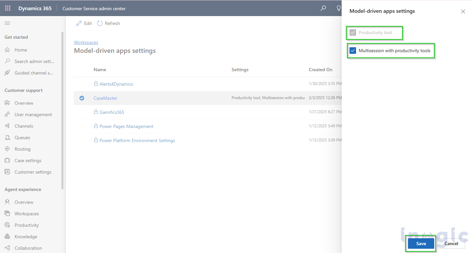The height and width of the screenshot is (253, 473).
Task: Sort by the Created On column header
Action: pos(321,70)
